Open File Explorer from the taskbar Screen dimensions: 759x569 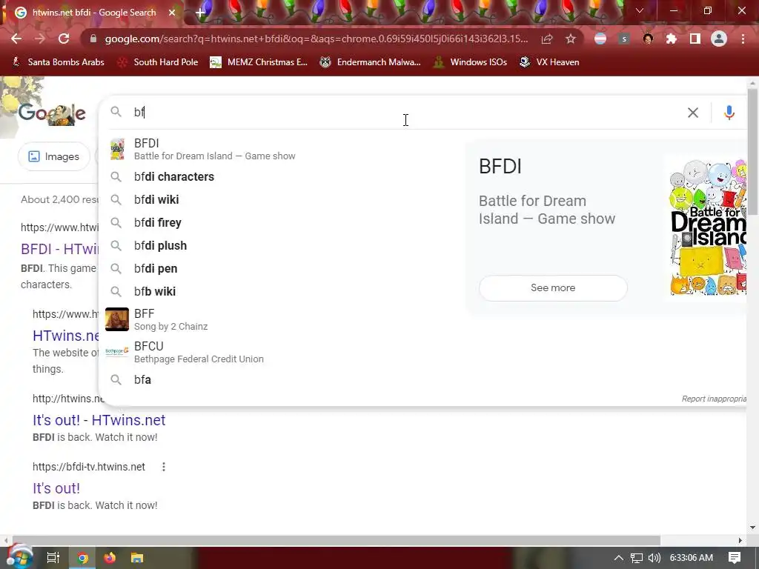click(137, 558)
